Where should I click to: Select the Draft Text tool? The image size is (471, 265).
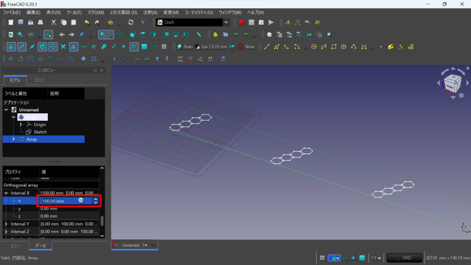[x=287, y=22]
